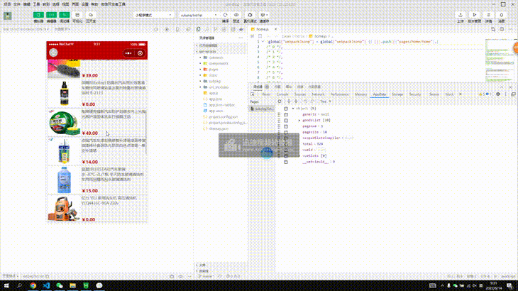The height and width of the screenshot is (291, 518).
Task: Click the project avatar thumbnail
Action: point(7,16)
